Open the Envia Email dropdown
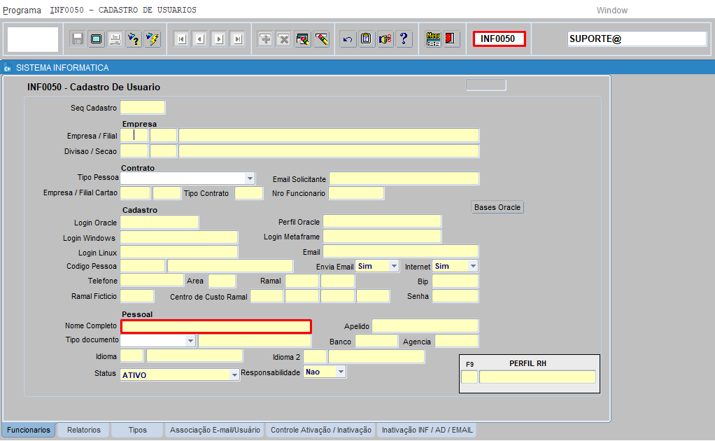 pyautogui.click(x=394, y=266)
